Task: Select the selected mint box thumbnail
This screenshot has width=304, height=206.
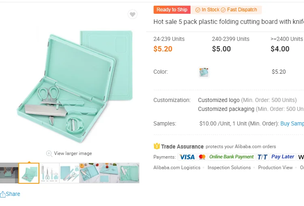Action: [29, 173]
